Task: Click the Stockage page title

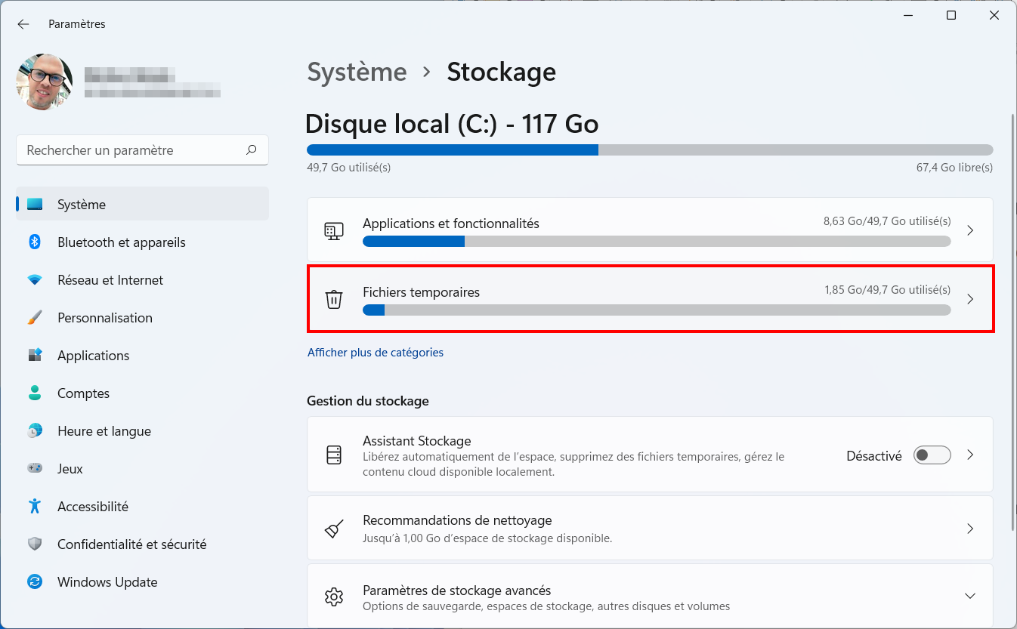Action: point(502,72)
